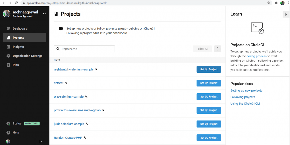Open the browser extensions puzzle icon
Image resolution: width=290 pixels, height=145 pixels.
(x=276, y=3)
